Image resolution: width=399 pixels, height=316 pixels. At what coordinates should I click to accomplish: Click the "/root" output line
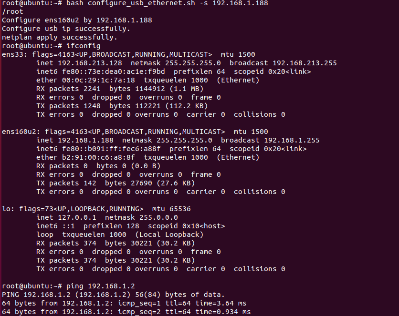pyautogui.click(x=12, y=11)
